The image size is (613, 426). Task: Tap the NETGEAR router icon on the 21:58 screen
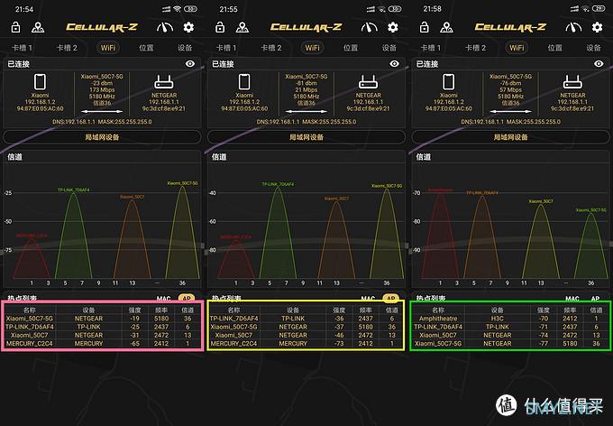pos(572,82)
